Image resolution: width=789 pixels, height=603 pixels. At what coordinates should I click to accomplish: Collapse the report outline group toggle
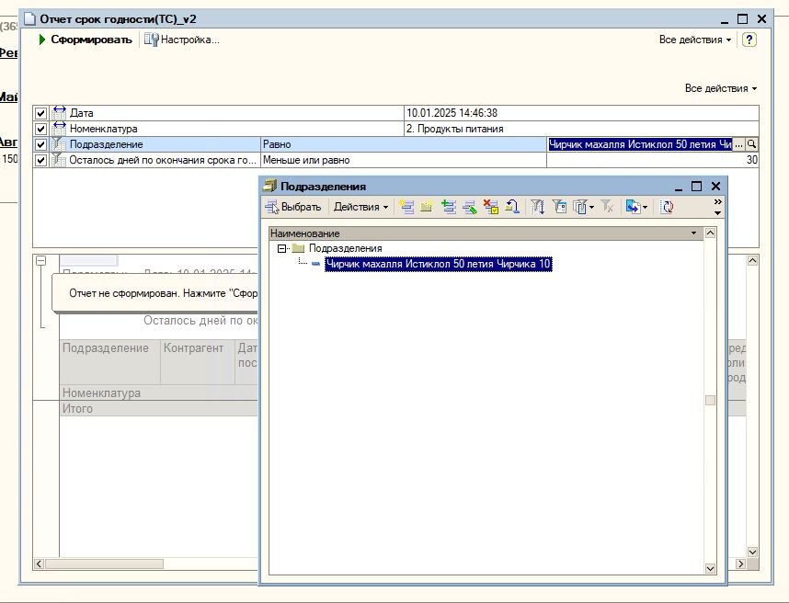(x=41, y=260)
